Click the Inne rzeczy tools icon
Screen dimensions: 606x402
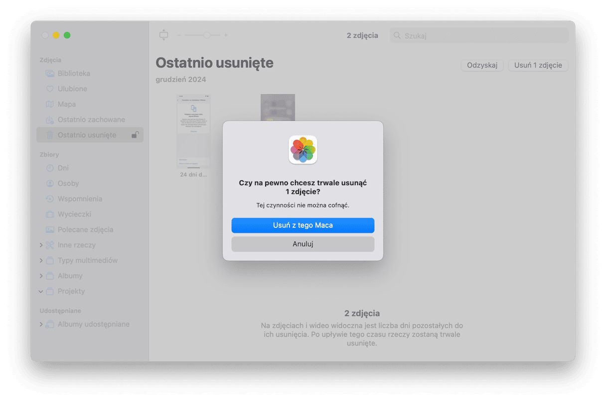point(50,245)
